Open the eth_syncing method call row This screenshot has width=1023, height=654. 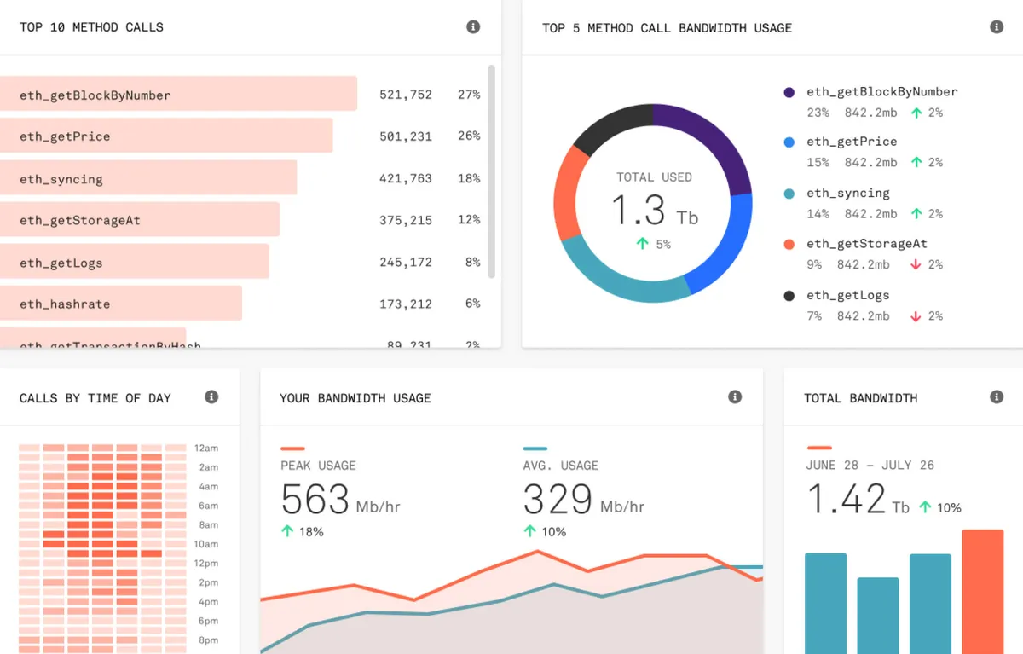[240, 178]
